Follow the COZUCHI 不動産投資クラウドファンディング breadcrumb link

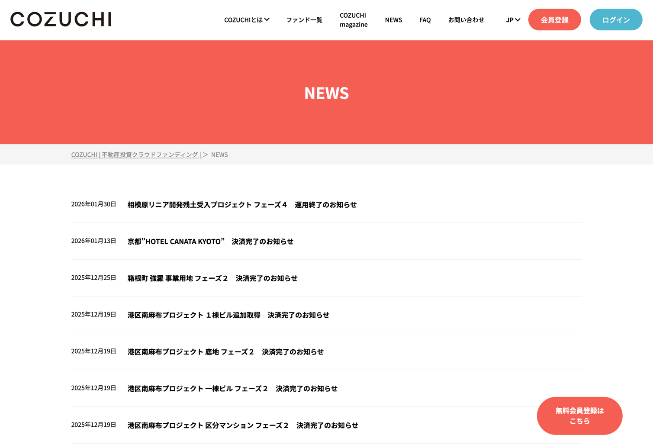[136, 155]
